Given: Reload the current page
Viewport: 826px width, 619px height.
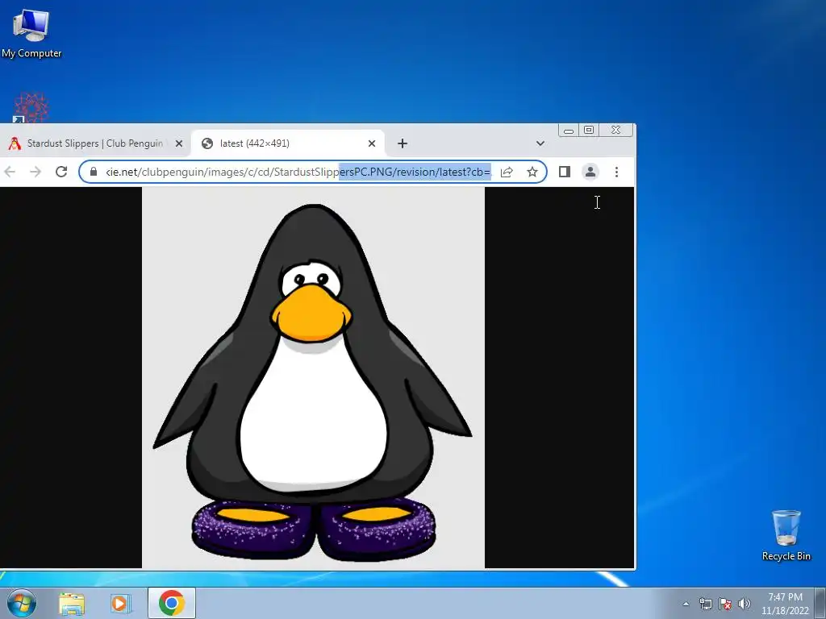Looking at the screenshot, I should [61, 172].
